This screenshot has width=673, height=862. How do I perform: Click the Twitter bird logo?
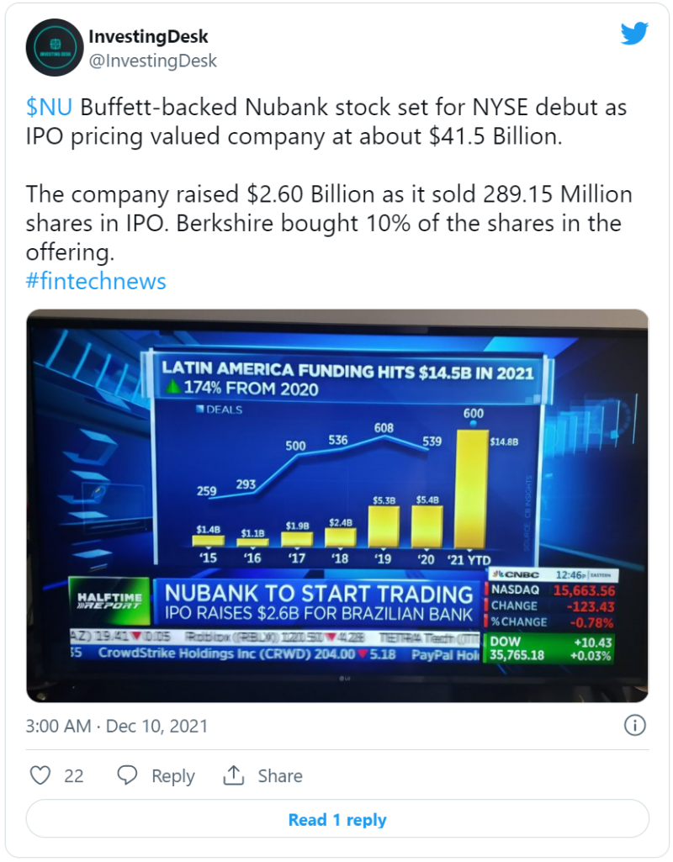634,34
